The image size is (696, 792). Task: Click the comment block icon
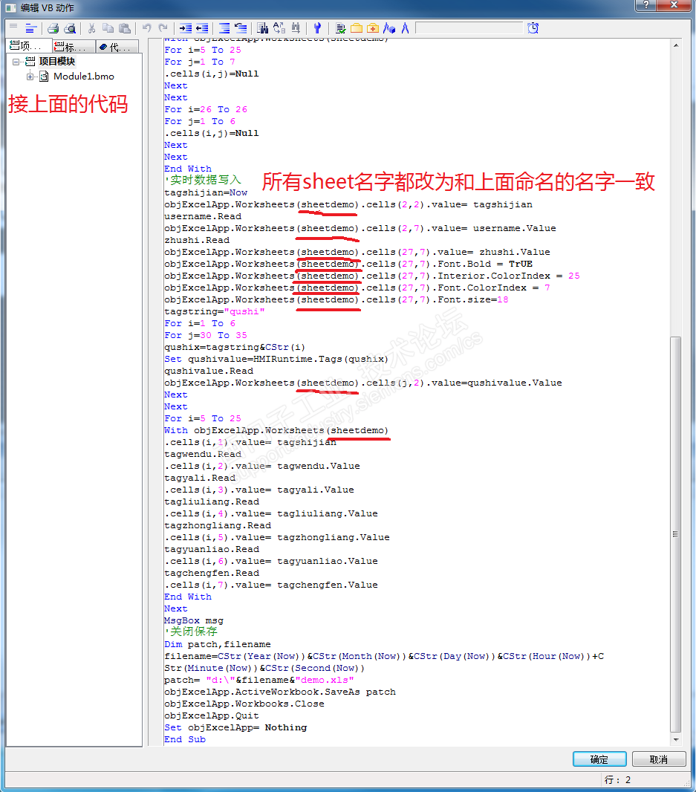tap(224, 28)
